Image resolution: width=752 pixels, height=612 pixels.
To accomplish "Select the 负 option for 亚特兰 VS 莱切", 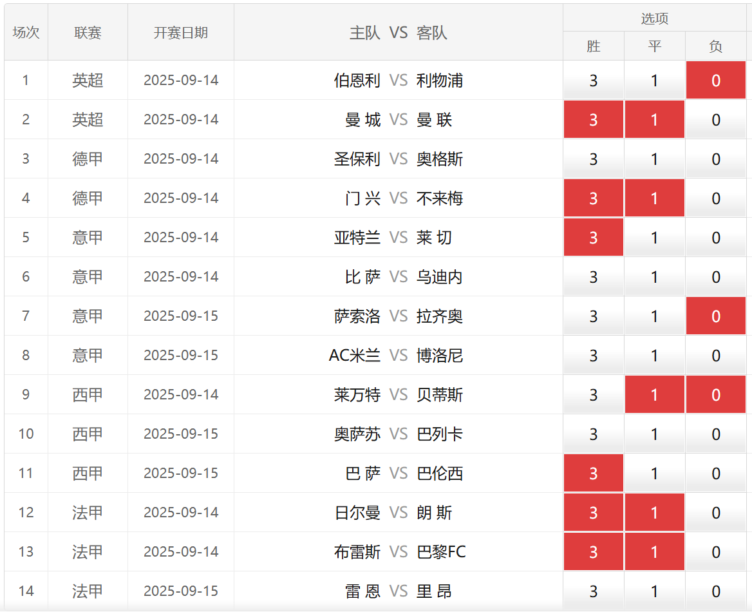I will [715, 238].
